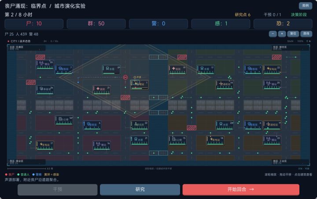
Task: Zoom in the map with the plus button
Action: (282, 34)
